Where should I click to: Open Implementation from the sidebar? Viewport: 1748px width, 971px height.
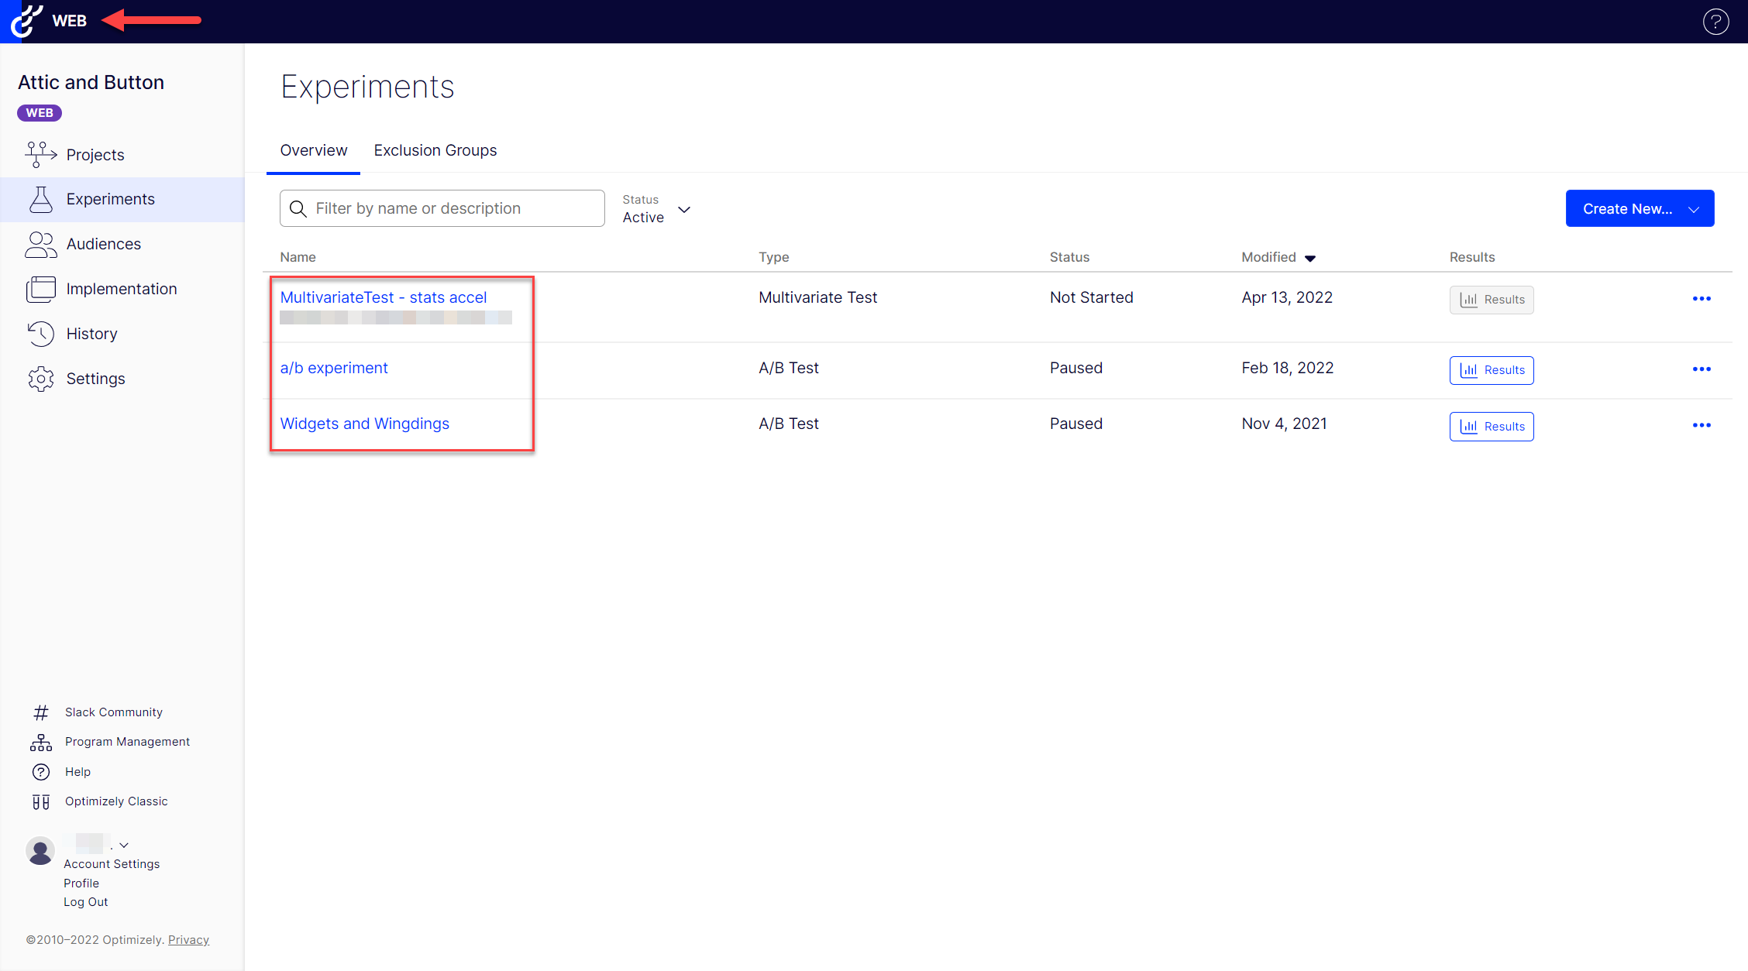122,289
